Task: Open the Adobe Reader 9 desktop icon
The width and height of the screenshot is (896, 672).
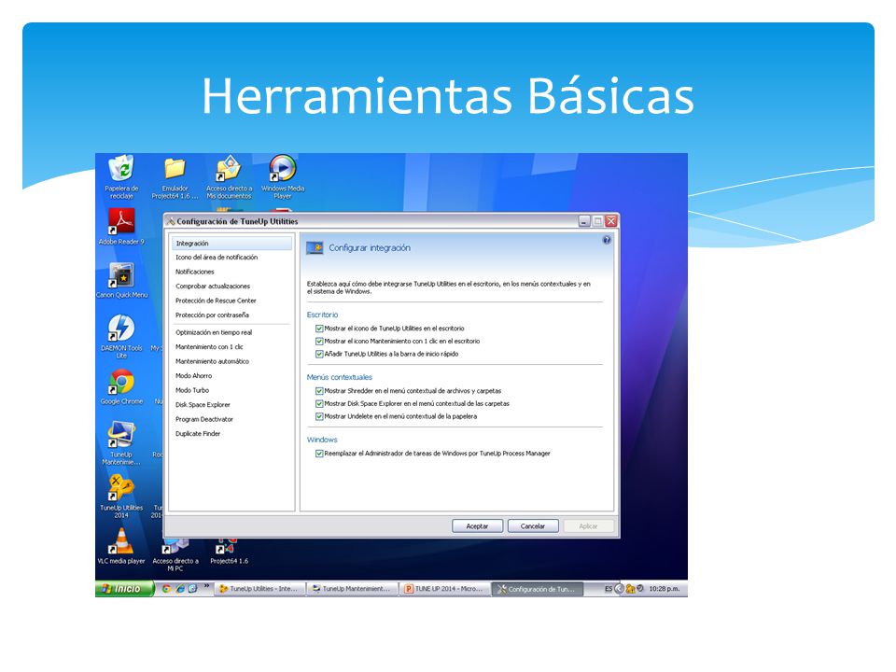Action: pos(121,226)
